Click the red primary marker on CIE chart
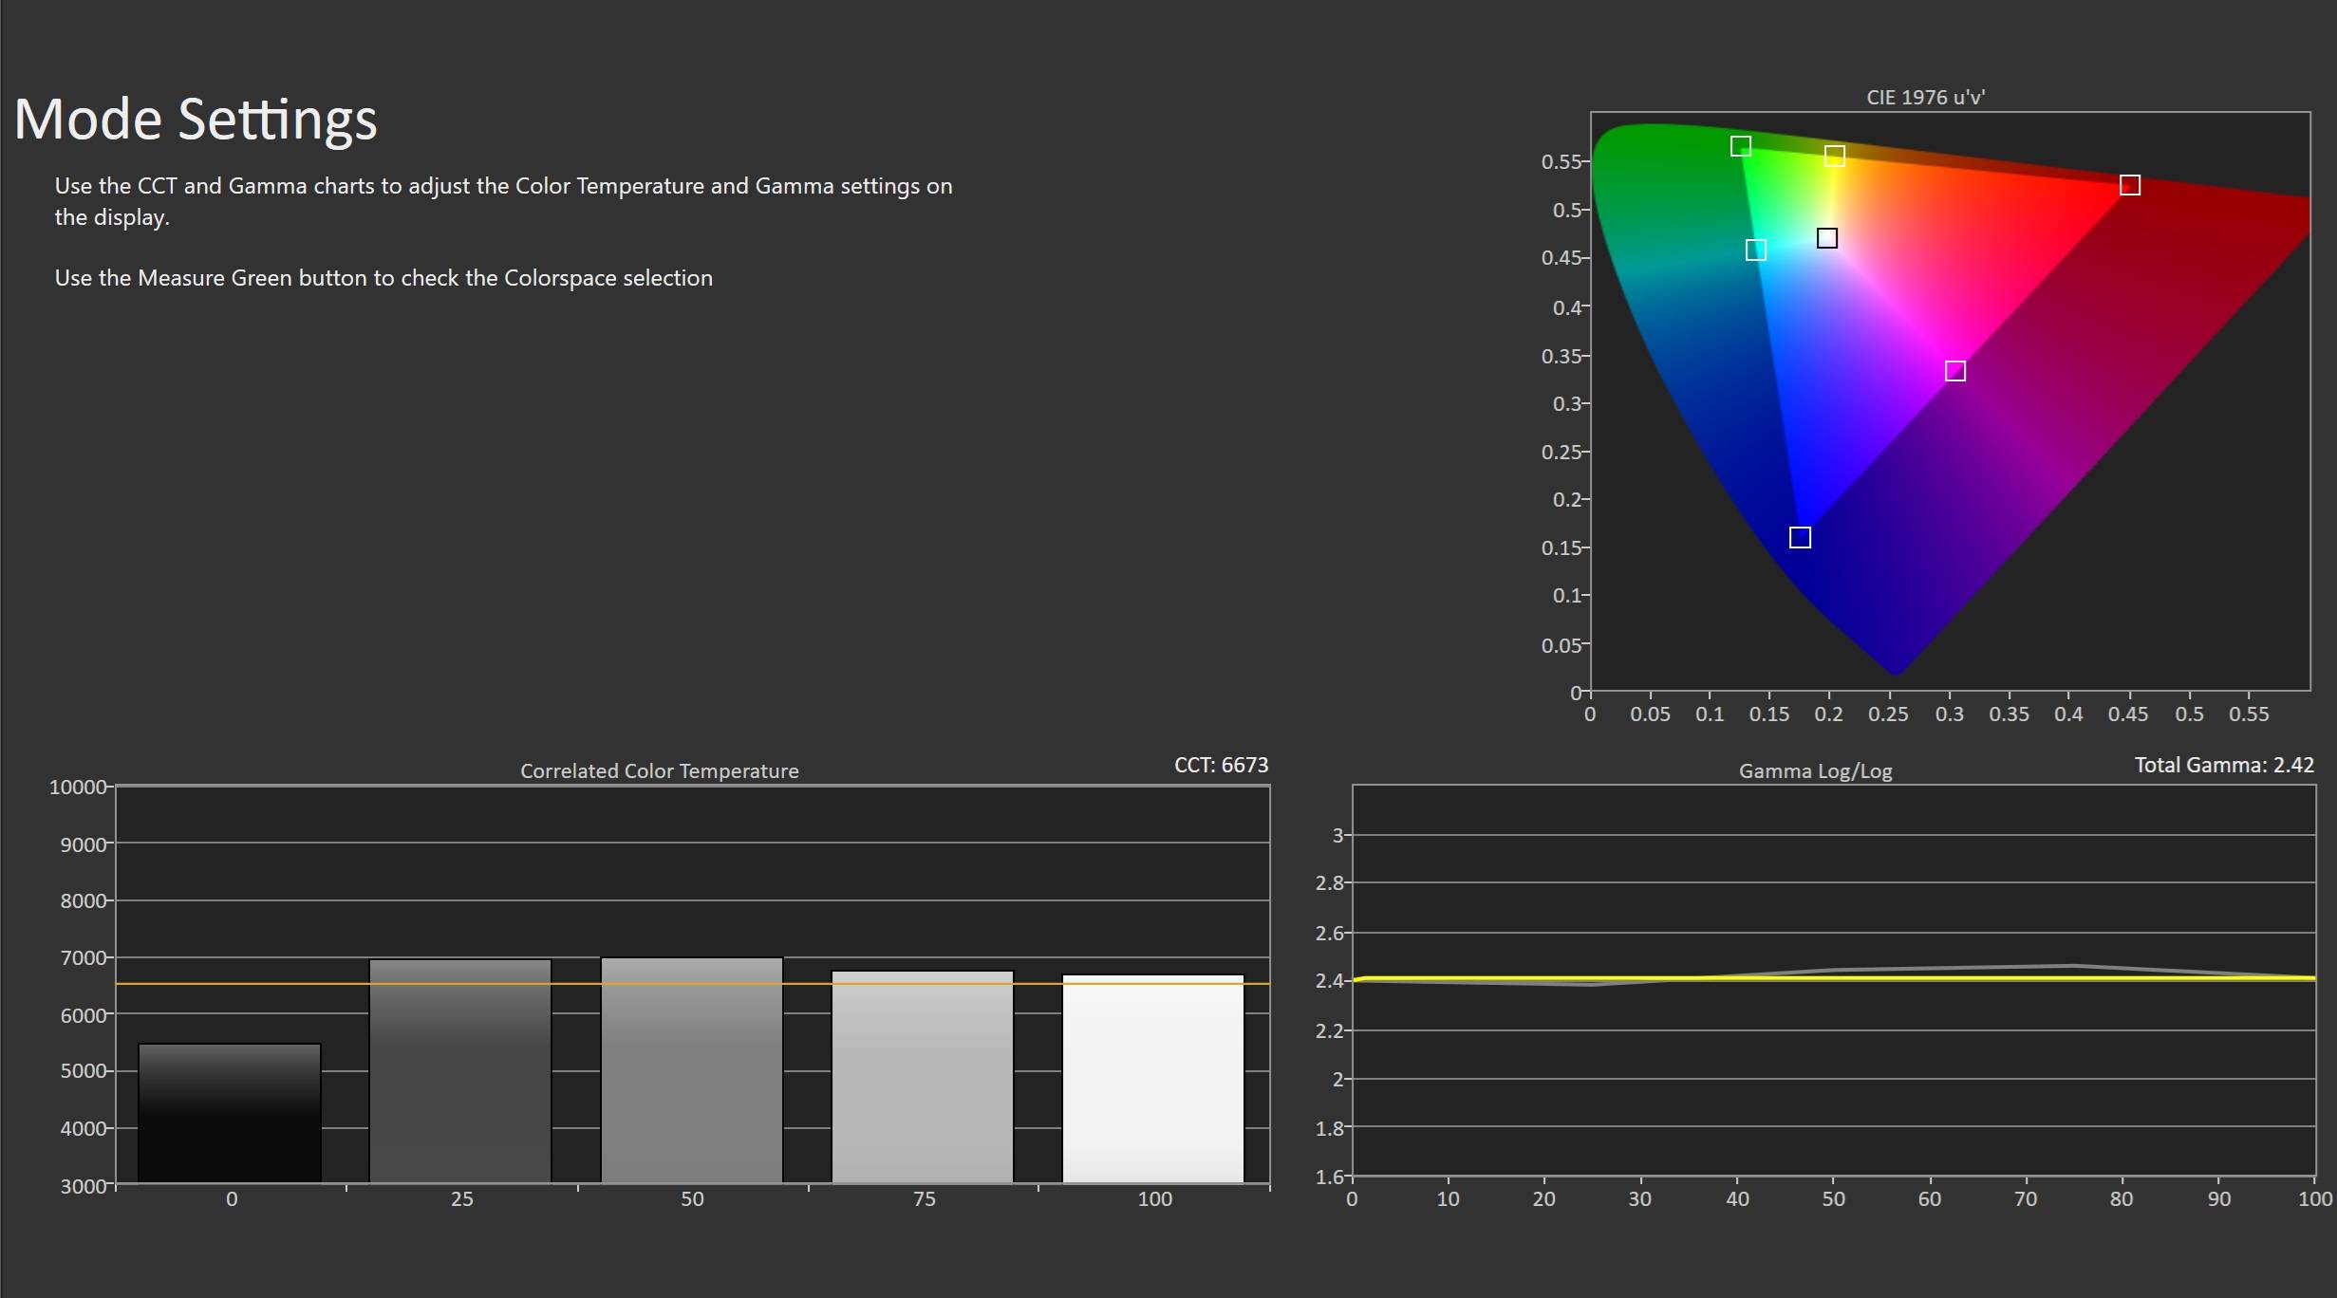 pyautogui.click(x=2129, y=185)
